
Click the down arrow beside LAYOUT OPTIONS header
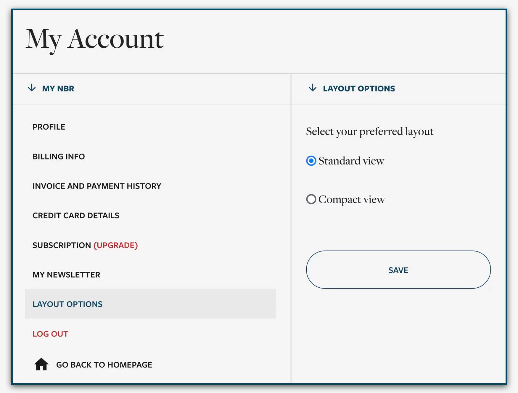313,88
